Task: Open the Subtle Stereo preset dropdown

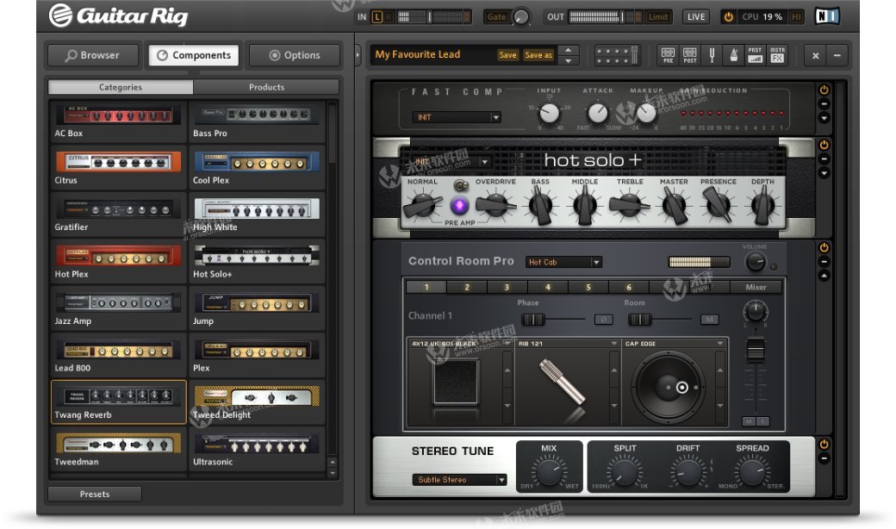Action: (x=459, y=480)
